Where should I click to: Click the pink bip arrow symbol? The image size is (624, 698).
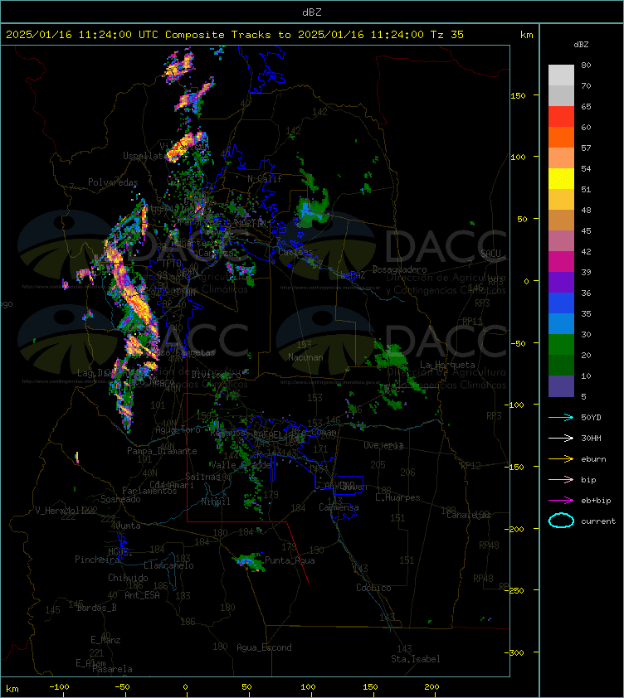click(x=561, y=479)
